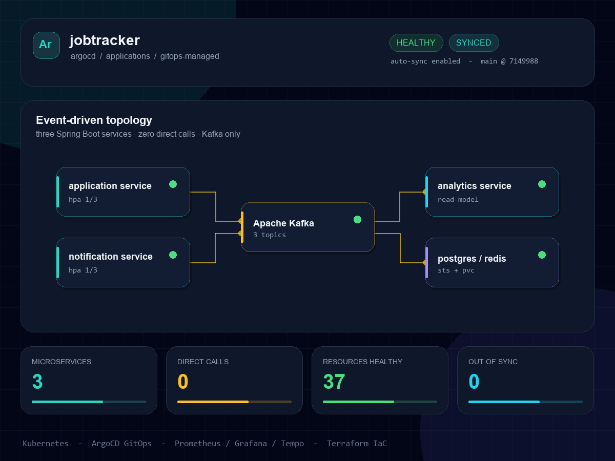Click the RESOURCES HEALTHY value 37
Image resolution: width=615 pixels, height=461 pixels.
[x=334, y=382]
